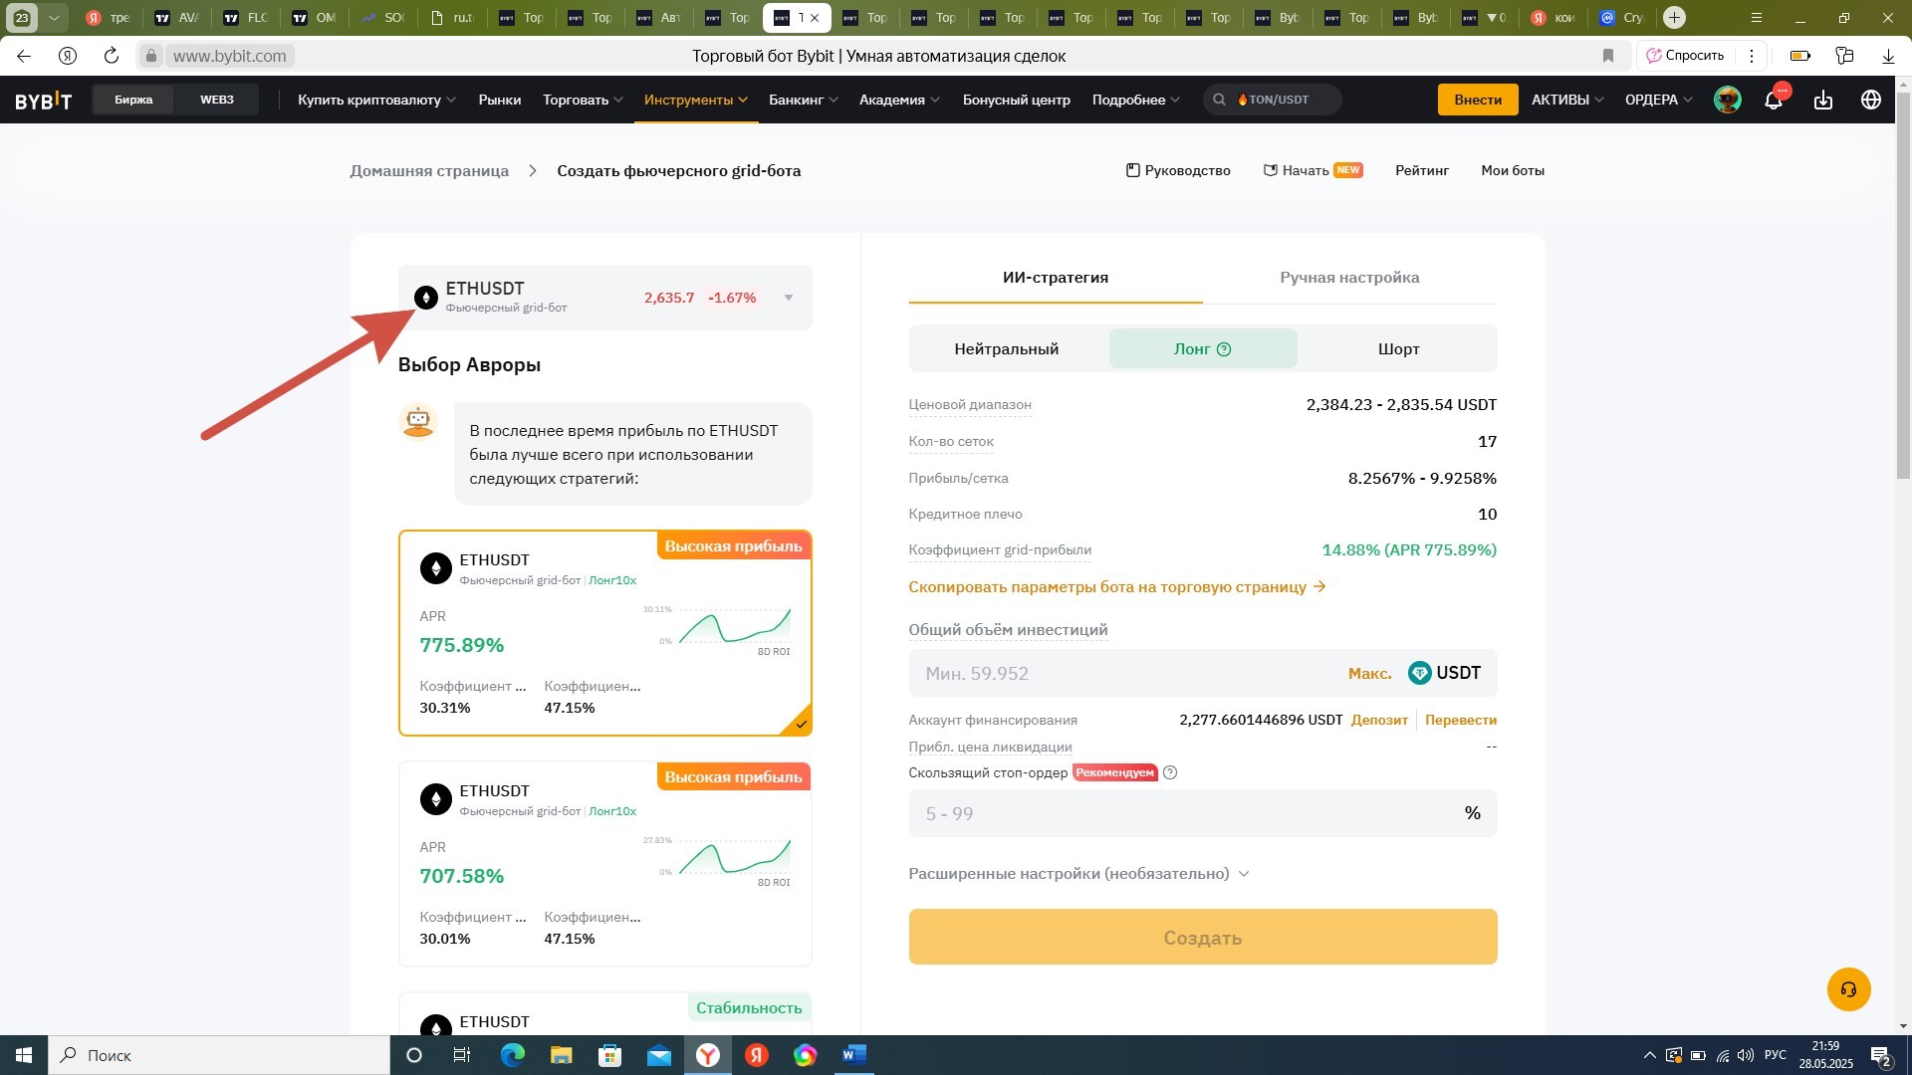This screenshot has width=1912, height=1075.
Task: Expand Расширенные настройки (необязательно)
Action: [x=1078, y=874]
